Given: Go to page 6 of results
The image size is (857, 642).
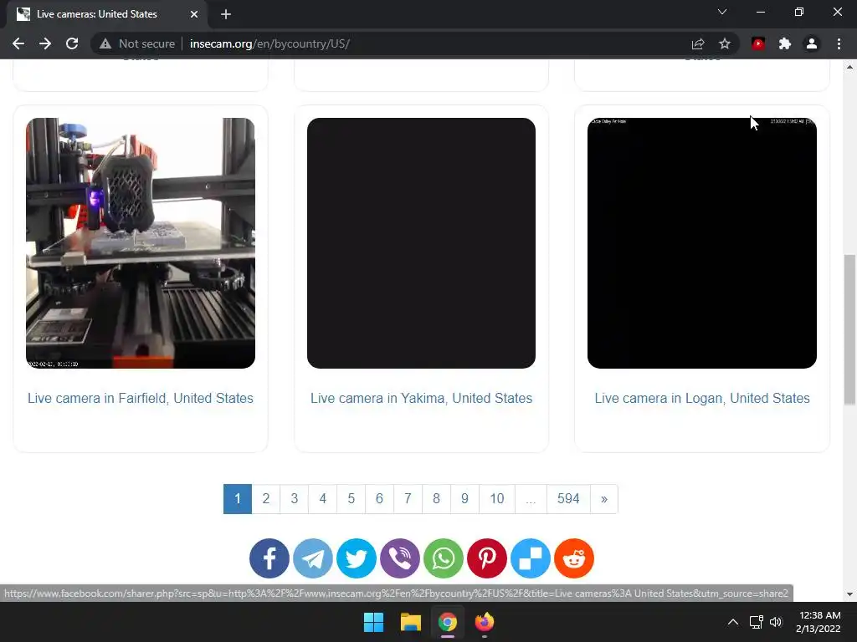Looking at the screenshot, I should pos(379,498).
